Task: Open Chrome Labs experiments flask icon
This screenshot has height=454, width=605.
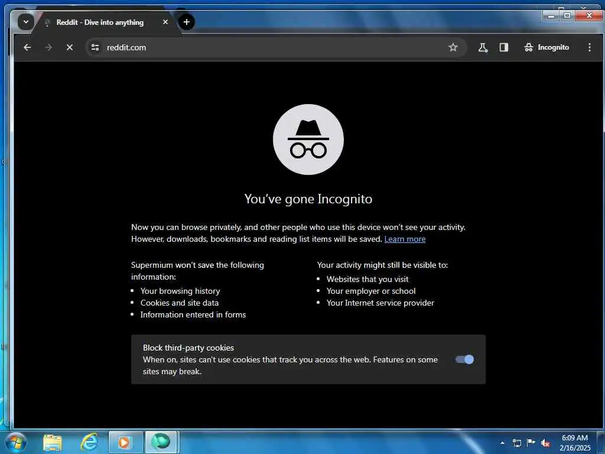Action: (x=483, y=47)
